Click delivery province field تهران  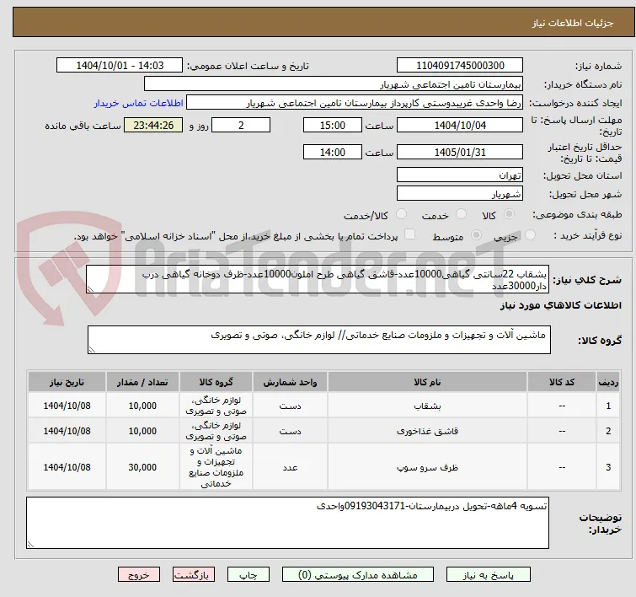click(x=460, y=175)
